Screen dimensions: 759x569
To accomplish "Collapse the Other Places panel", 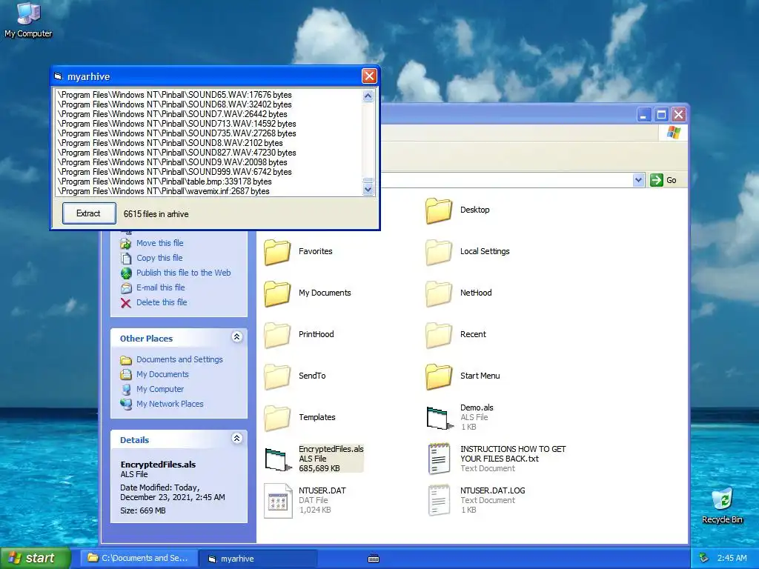I will point(236,337).
